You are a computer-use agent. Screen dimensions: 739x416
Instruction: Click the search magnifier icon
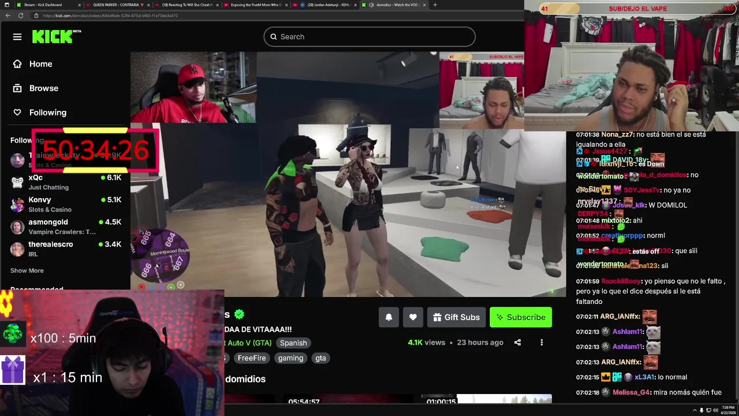pos(274,37)
